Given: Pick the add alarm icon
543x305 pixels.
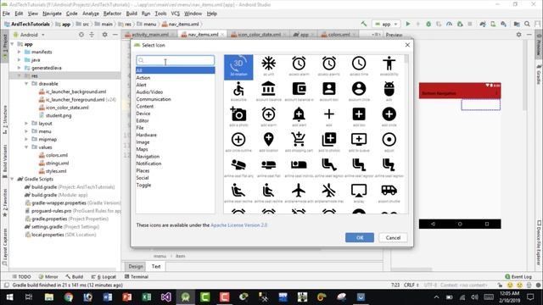Looking at the screenshot, I should (x=268, y=114).
